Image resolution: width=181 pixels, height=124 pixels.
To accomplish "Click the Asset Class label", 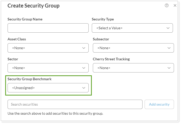I will click(17, 39).
